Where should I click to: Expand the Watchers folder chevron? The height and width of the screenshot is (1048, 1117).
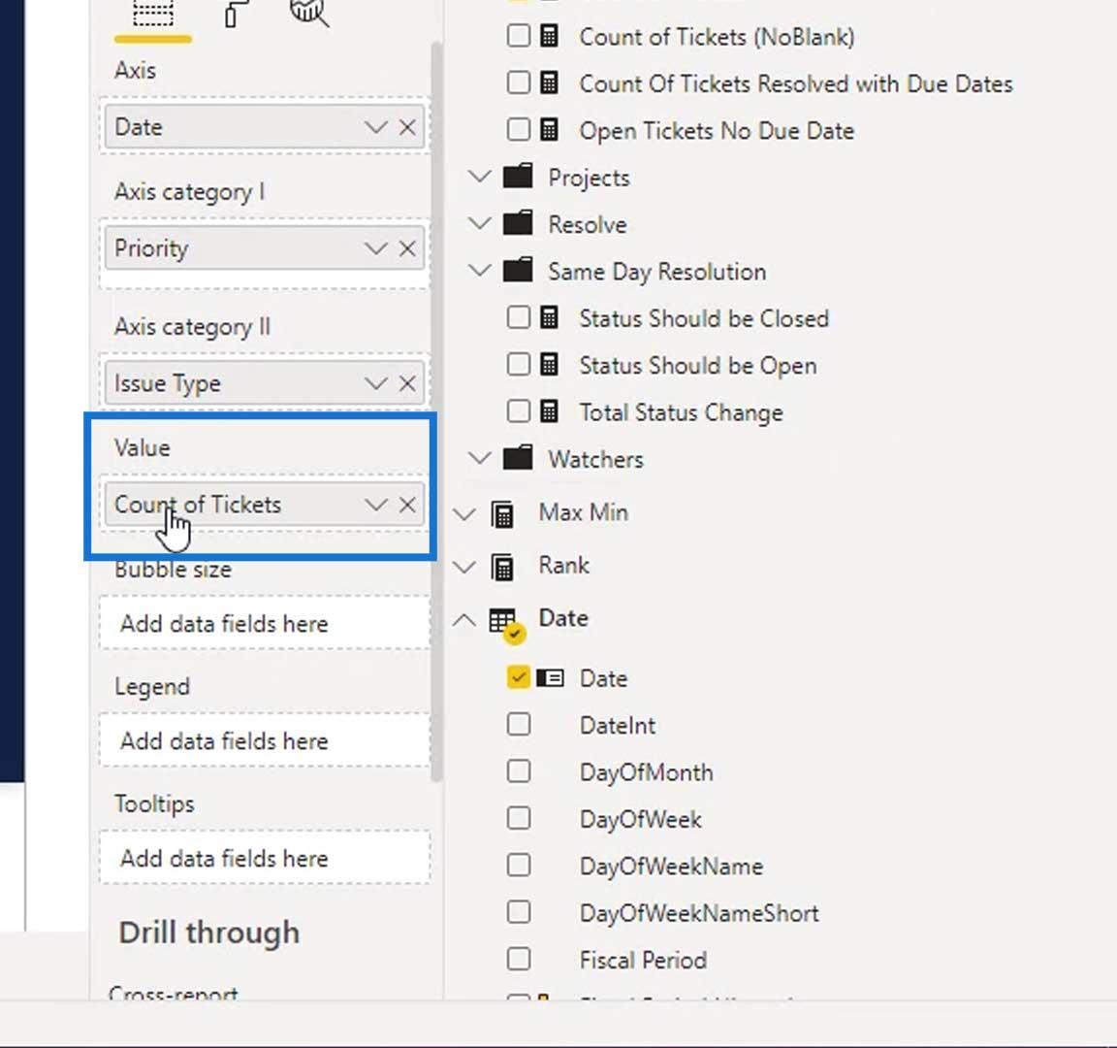(x=480, y=458)
